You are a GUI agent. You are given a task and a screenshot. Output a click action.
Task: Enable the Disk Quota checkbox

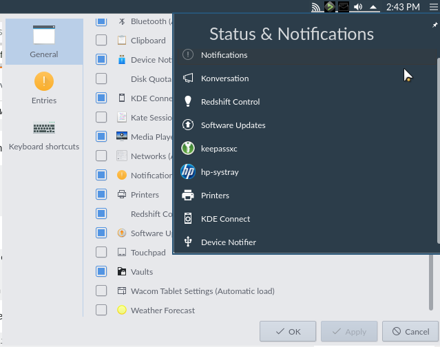coord(101,78)
